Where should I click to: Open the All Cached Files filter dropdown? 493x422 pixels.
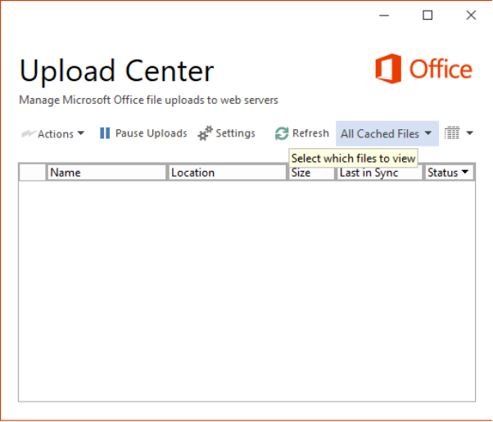387,133
